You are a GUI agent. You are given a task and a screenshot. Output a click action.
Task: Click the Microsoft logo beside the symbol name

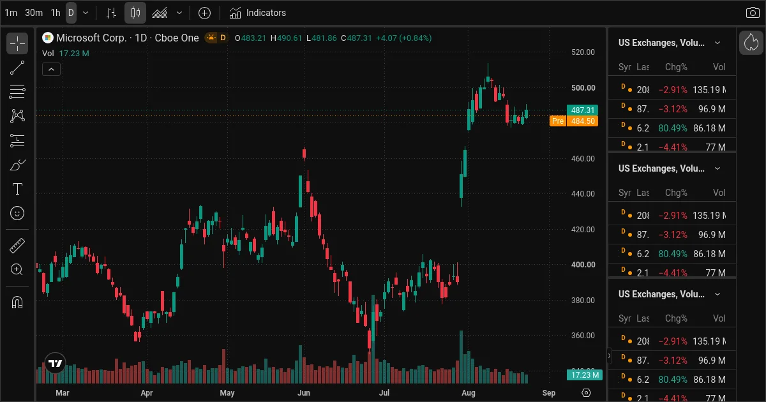[48, 38]
